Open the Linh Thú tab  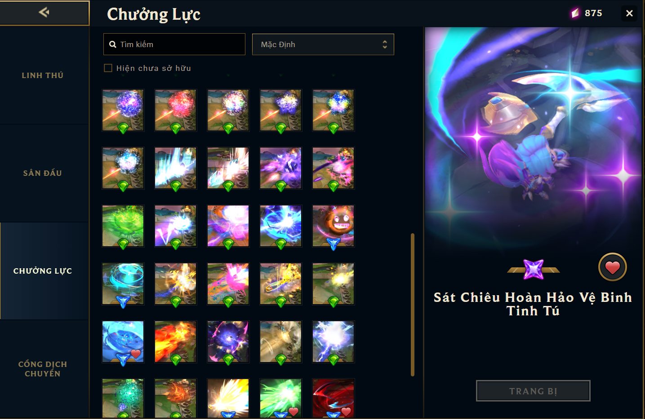pos(43,75)
